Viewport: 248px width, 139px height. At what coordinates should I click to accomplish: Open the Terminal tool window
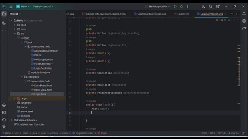[4, 112]
